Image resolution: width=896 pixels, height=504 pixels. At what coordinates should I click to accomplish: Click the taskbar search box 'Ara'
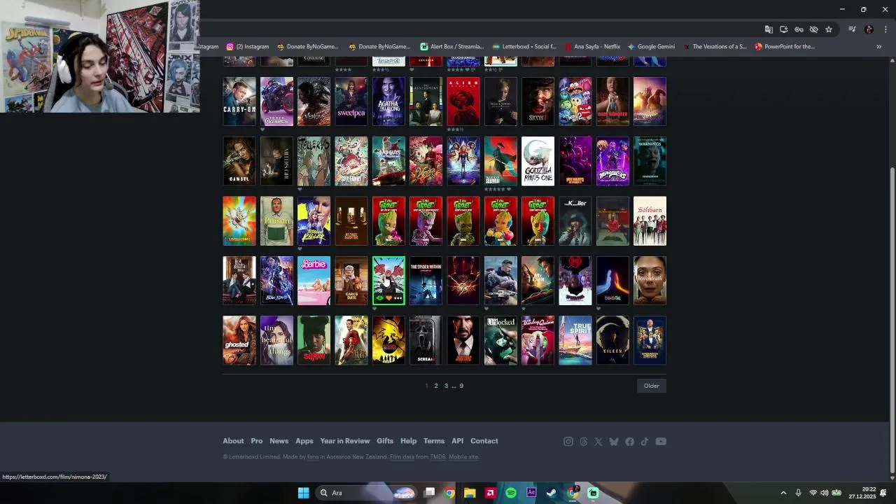point(367,493)
